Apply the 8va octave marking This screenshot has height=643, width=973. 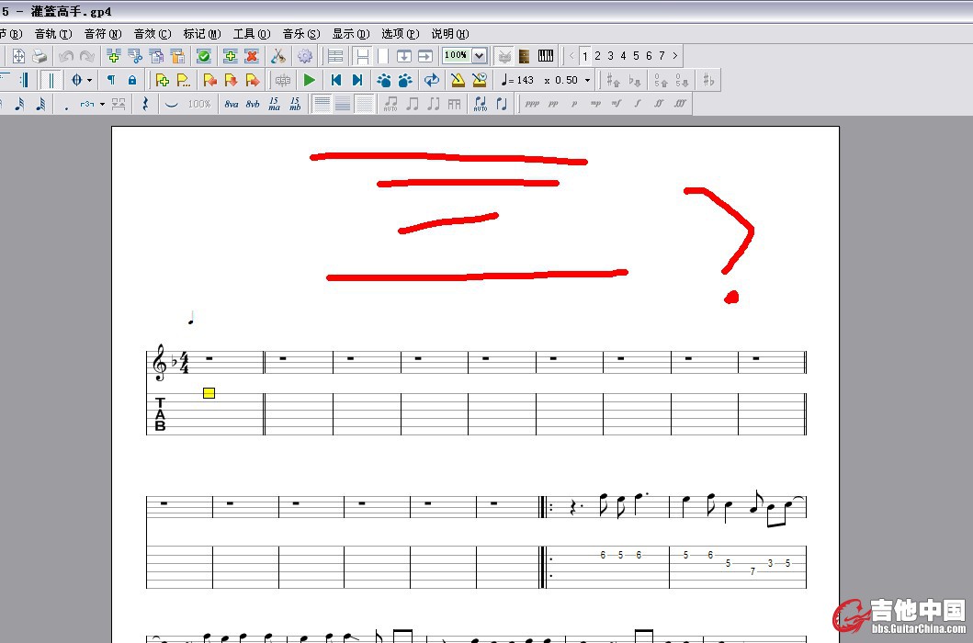coord(232,104)
